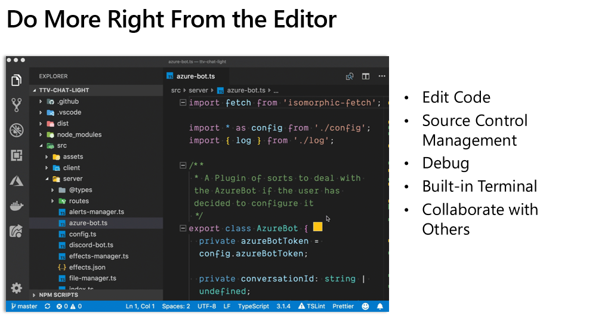Collapse the src folder
The image size is (611, 316).
point(96,146)
